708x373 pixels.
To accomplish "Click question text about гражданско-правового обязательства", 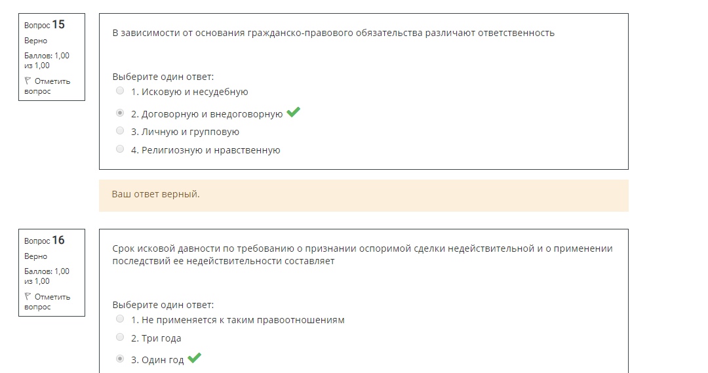I will pyautogui.click(x=333, y=33).
